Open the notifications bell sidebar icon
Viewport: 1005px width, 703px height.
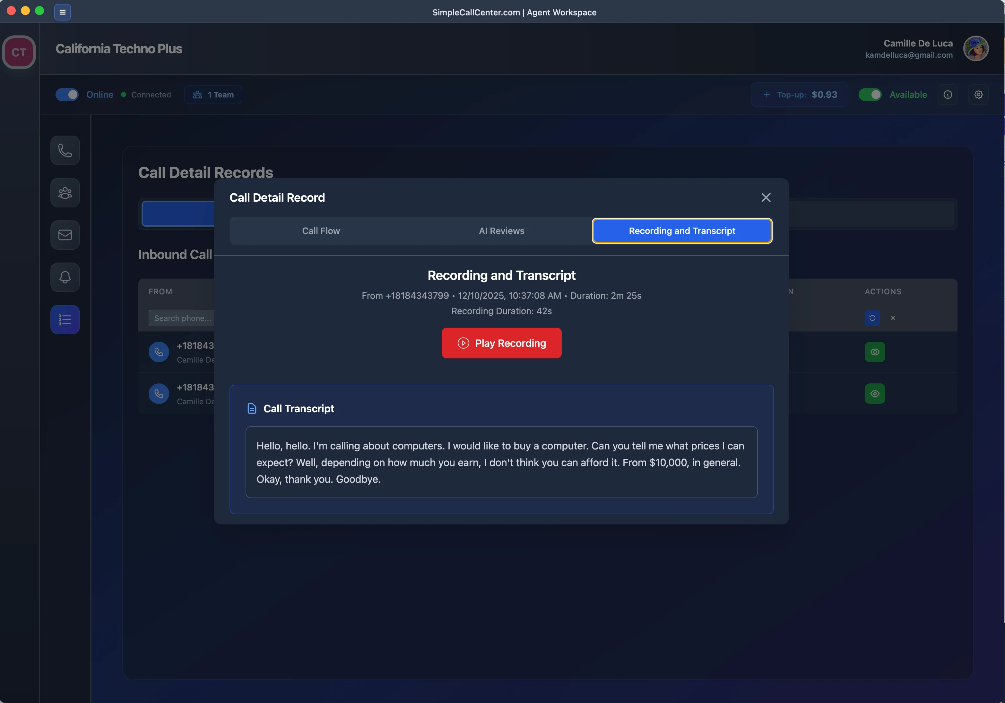pos(65,277)
